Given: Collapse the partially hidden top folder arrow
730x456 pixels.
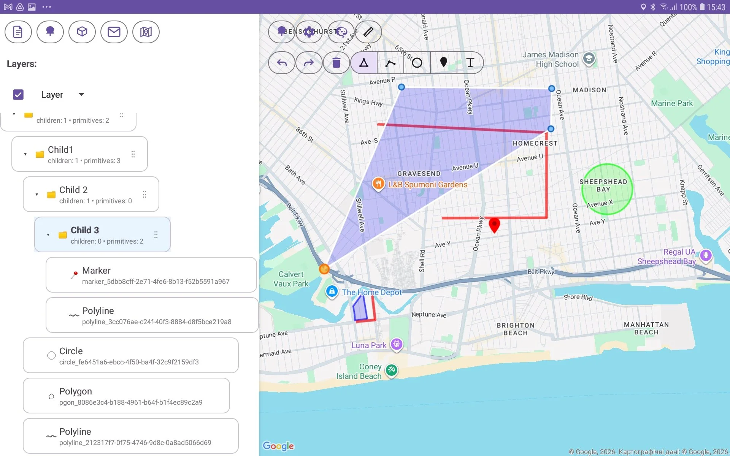Looking at the screenshot, I should 14,114.
